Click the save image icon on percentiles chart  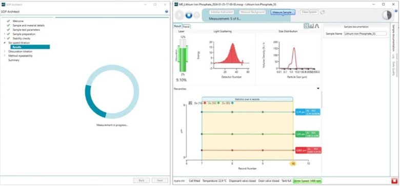tap(190, 103)
